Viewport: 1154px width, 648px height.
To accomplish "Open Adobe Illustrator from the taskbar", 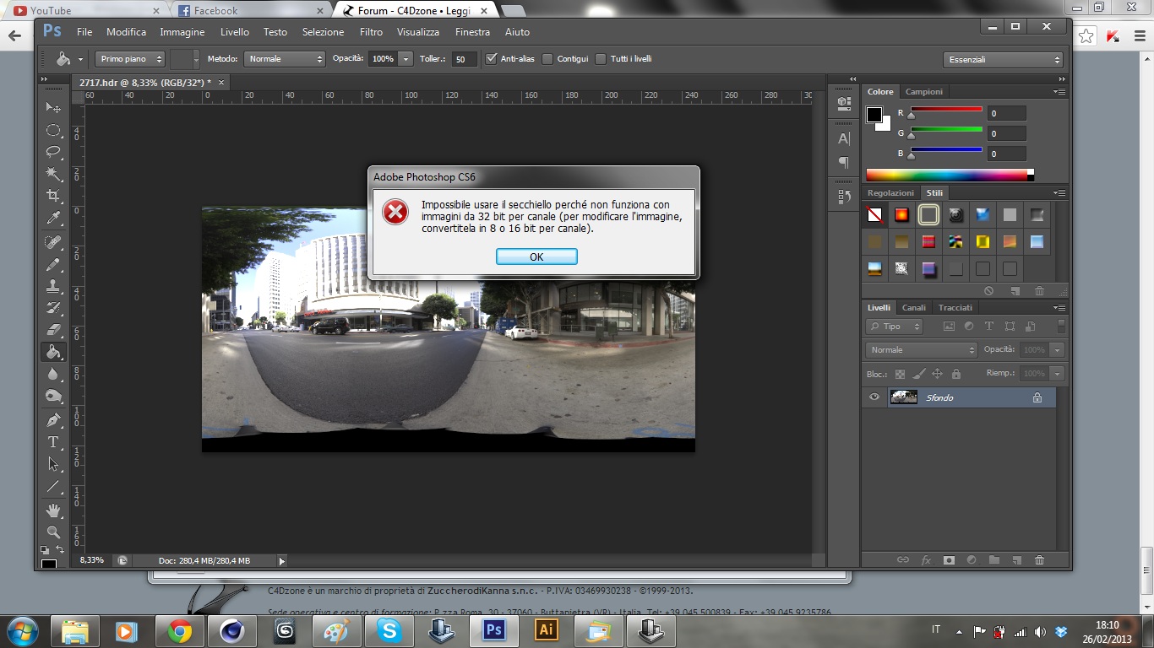I will click(547, 630).
